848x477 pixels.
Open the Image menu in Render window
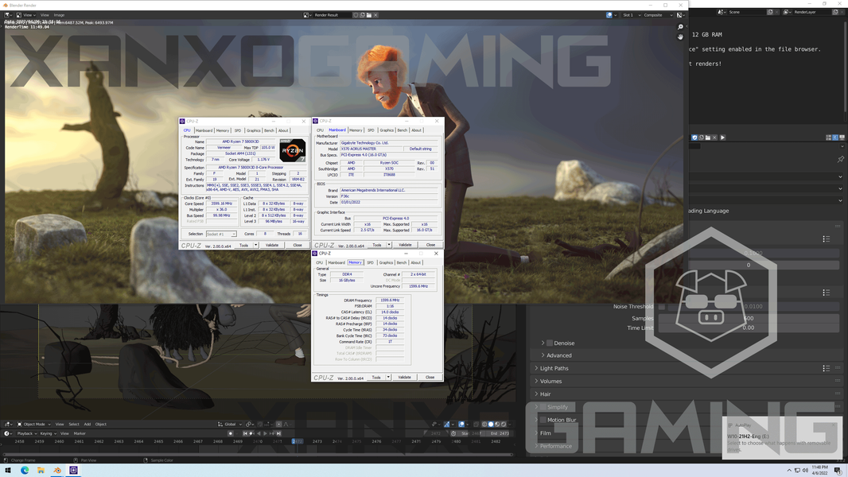tap(59, 15)
